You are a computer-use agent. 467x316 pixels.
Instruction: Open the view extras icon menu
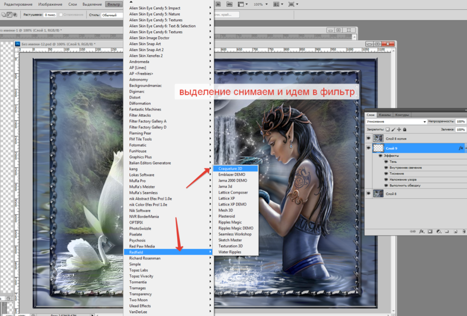coord(243,4)
